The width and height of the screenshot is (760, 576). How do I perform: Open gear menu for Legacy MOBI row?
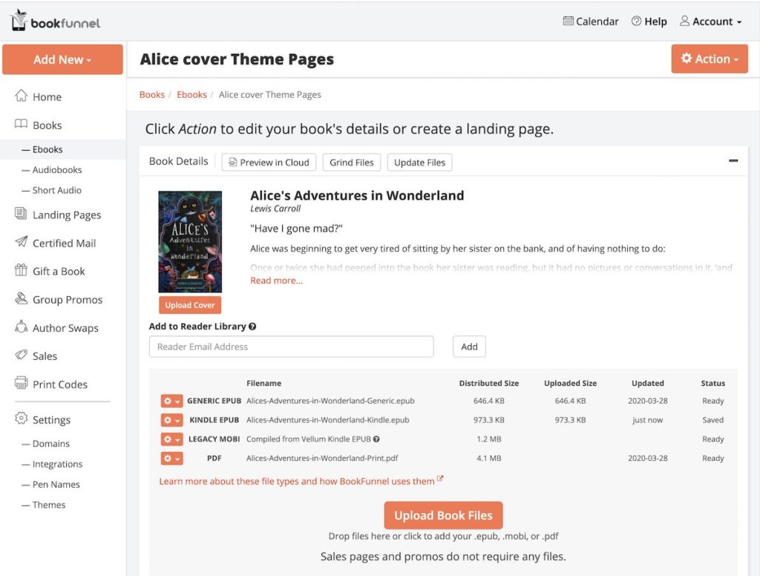point(171,439)
